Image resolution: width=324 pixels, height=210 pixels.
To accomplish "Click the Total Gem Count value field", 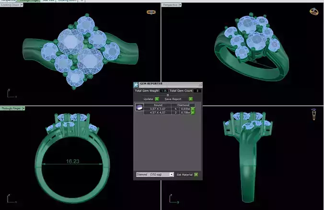I will [197, 91].
